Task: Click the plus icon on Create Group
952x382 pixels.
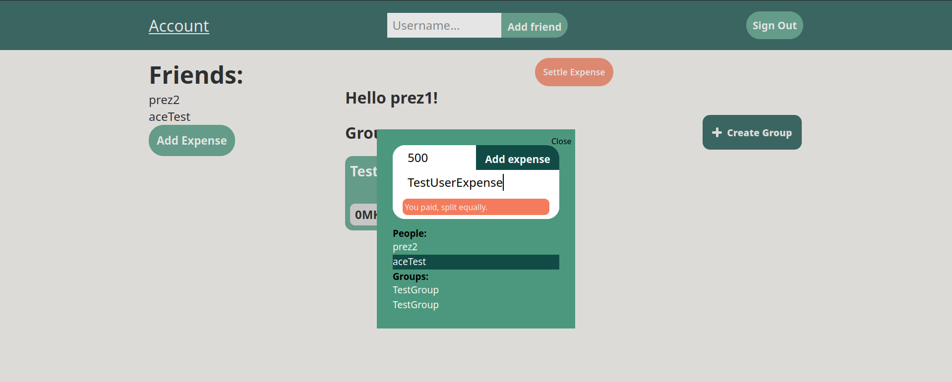Action: point(716,132)
